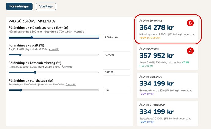Select the 0,00 % beteendemisstag input
Image resolution: width=211 pixels, height=129 pixels.
[x=116, y=72]
